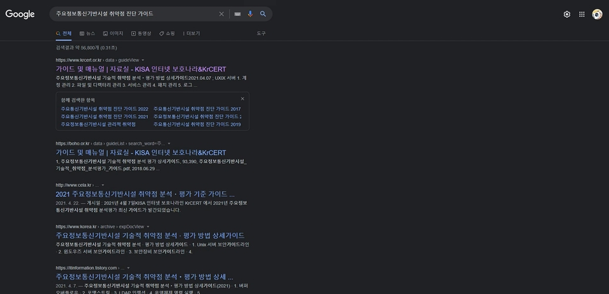This screenshot has height=294, width=609.
Task: Close the '함께 검색한 항목' box
Action: (x=242, y=99)
